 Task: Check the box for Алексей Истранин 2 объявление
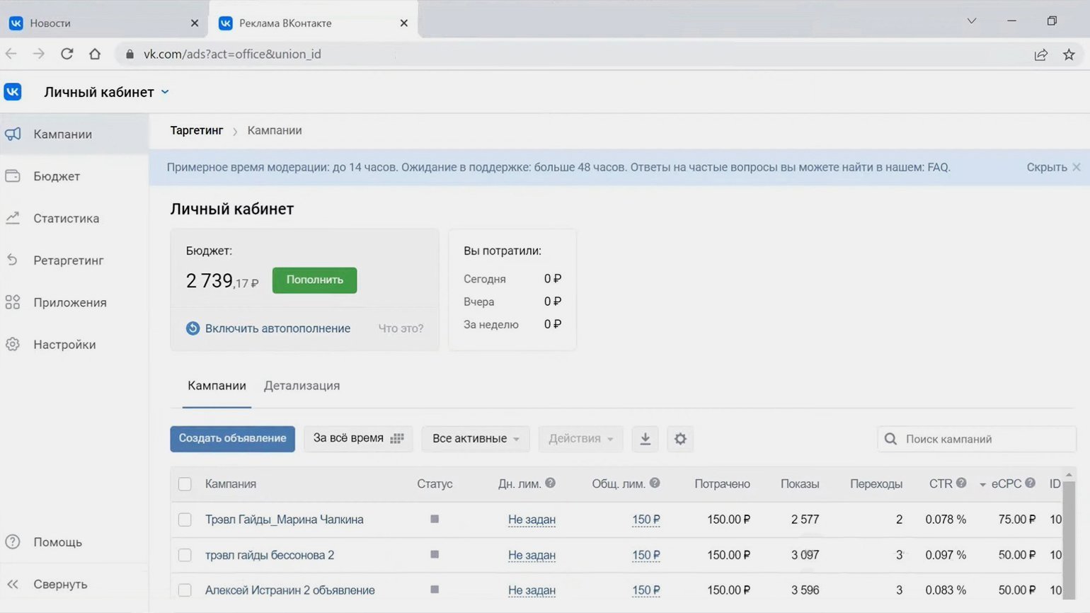coord(185,590)
